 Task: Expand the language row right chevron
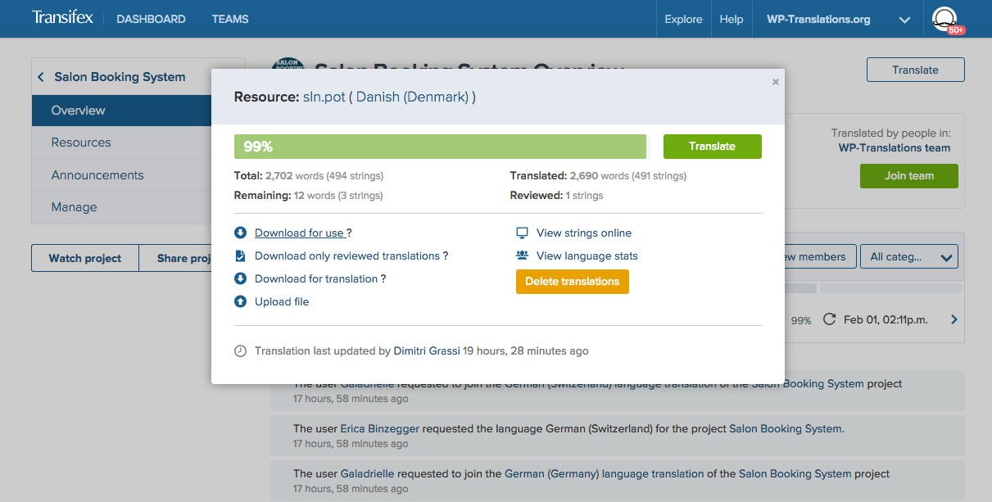953,320
